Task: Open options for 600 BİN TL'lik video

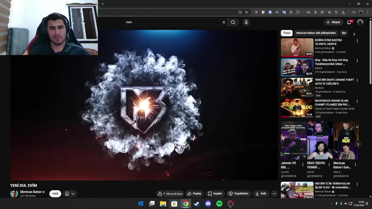Action: point(357,184)
